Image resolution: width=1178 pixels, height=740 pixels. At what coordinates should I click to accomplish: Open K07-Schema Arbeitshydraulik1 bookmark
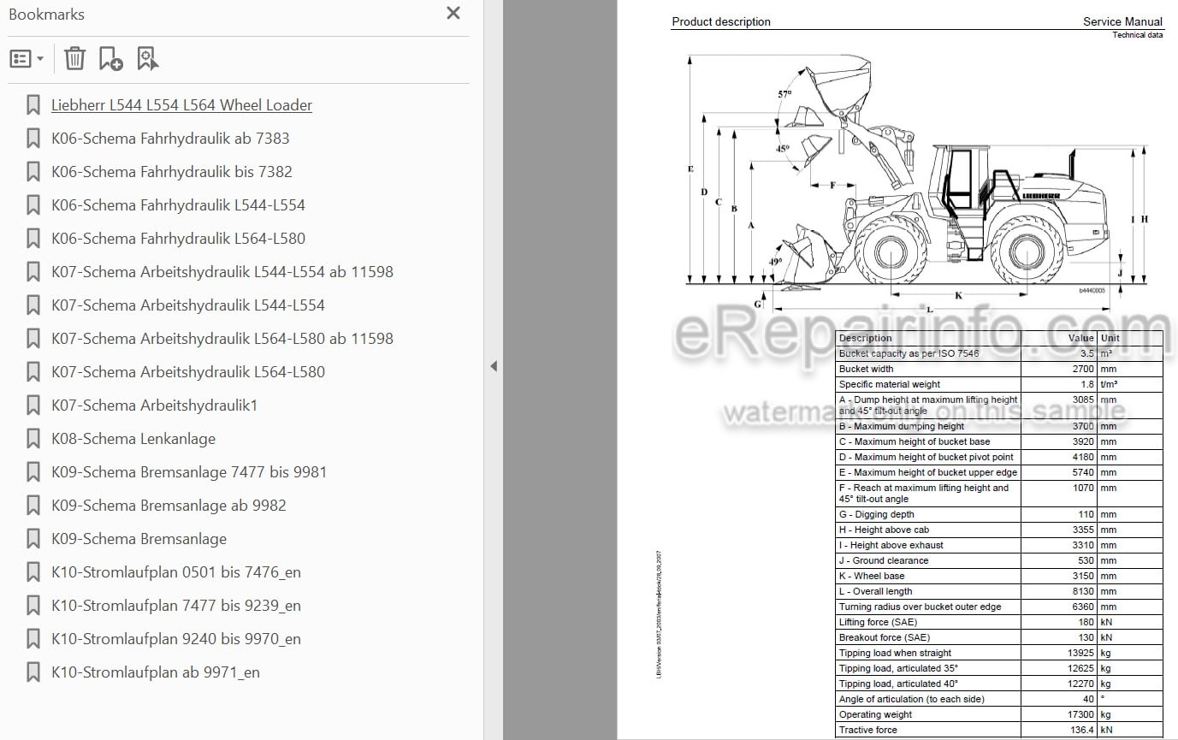pyautogui.click(x=154, y=406)
